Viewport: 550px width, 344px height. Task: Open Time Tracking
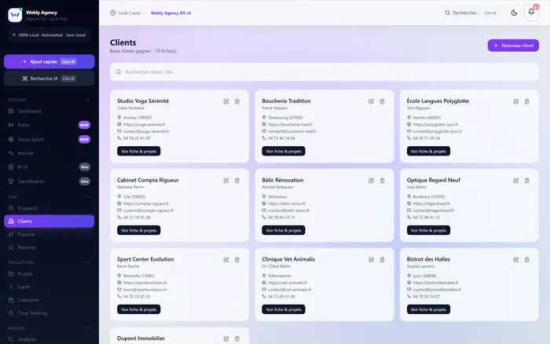click(49, 313)
